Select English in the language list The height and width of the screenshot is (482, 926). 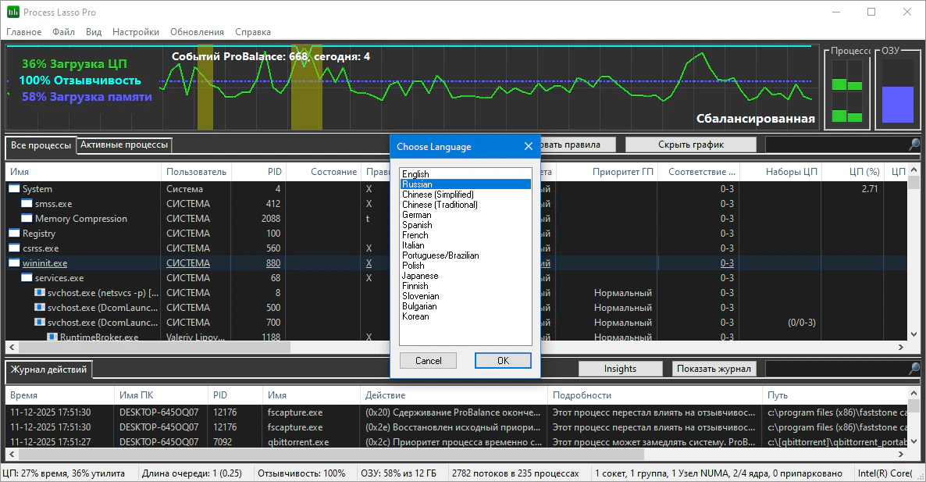tap(415, 174)
